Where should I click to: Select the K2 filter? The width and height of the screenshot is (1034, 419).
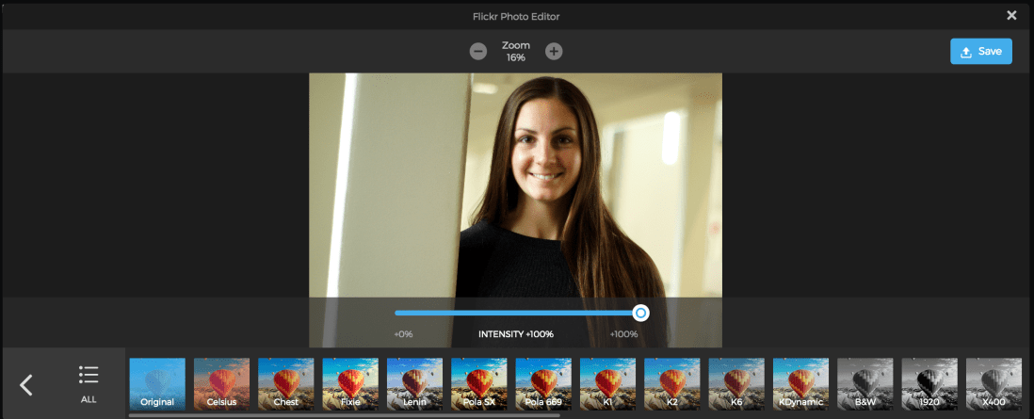tap(672, 384)
